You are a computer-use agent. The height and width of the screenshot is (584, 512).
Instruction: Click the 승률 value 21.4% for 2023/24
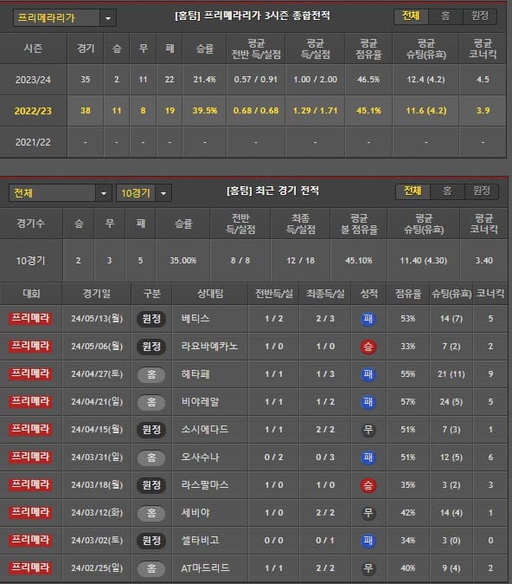204,80
